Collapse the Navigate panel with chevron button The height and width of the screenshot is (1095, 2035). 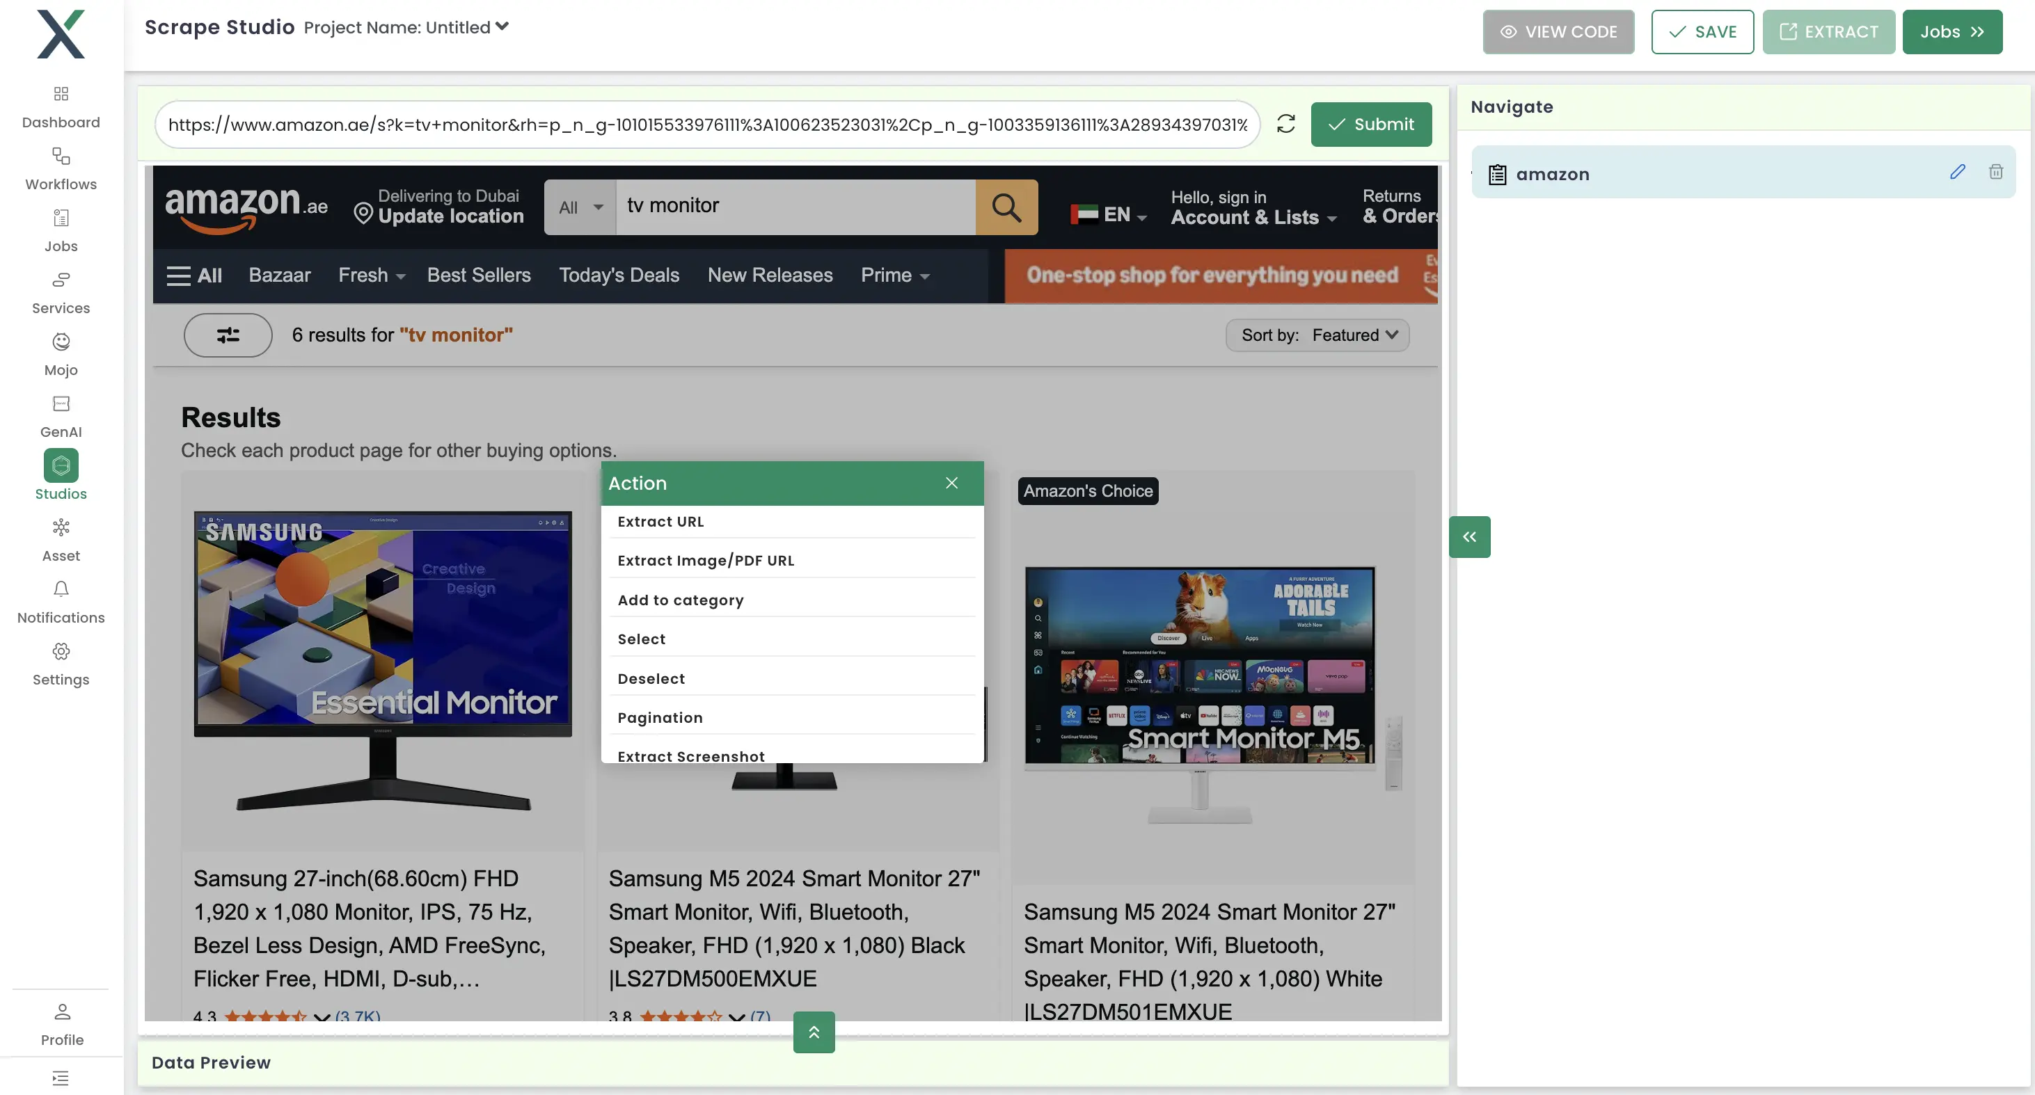click(x=1469, y=537)
